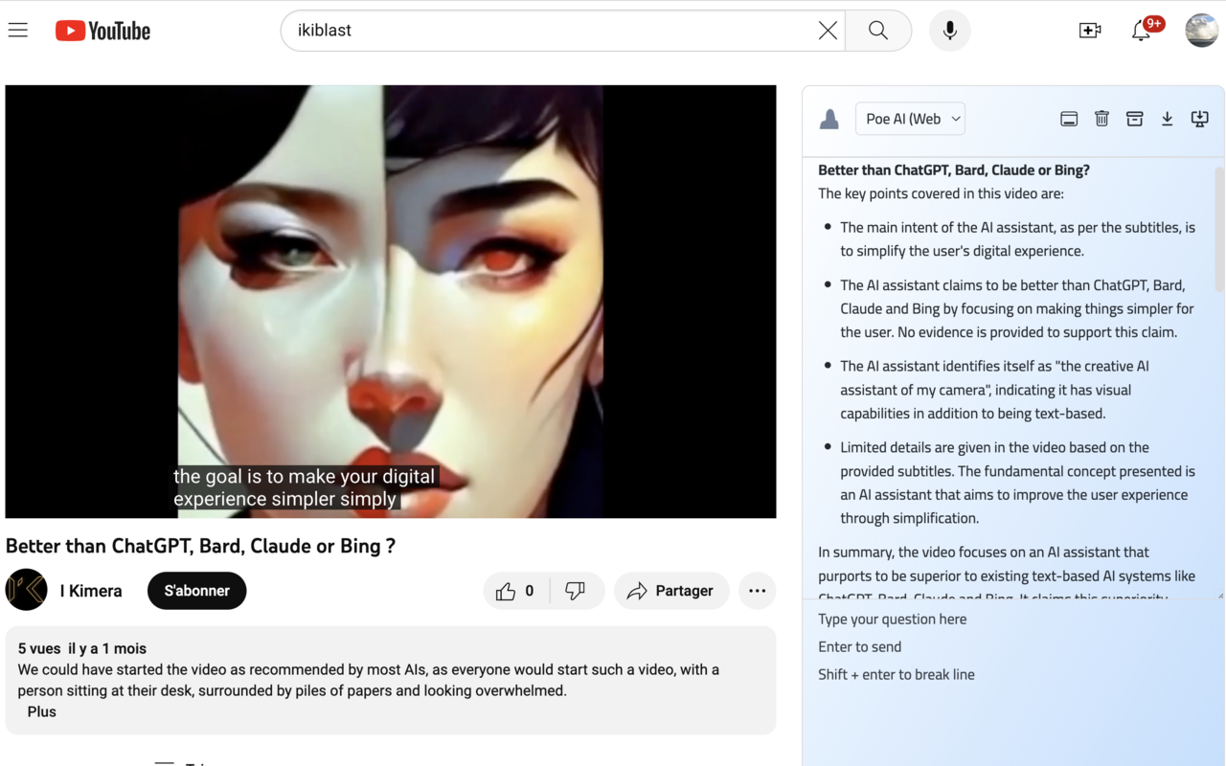
Task: Click the video player to pause
Action: point(391,302)
